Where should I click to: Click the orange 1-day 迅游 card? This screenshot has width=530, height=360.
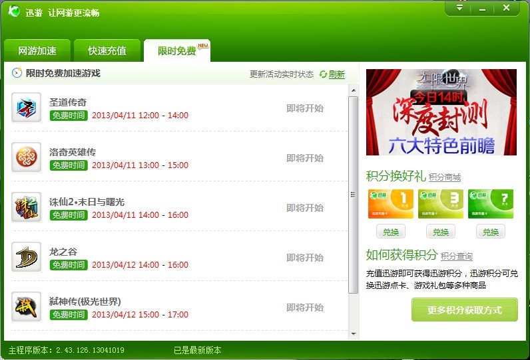(x=391, y=204)
